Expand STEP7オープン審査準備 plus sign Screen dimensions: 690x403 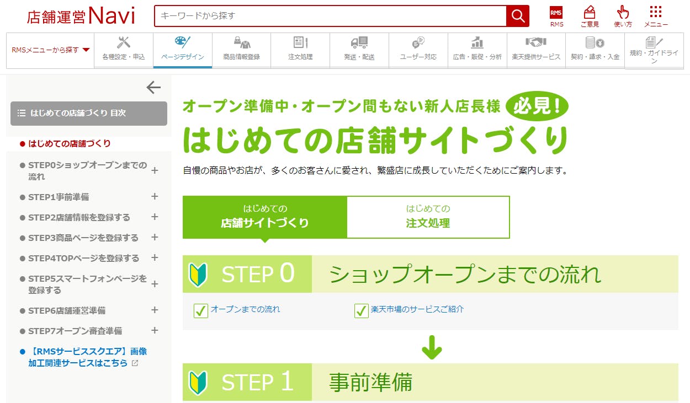point(155,330)
